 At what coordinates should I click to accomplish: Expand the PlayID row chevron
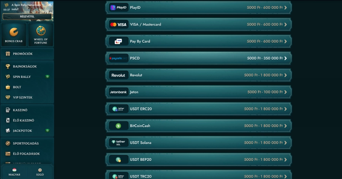(x=285, y=8)
